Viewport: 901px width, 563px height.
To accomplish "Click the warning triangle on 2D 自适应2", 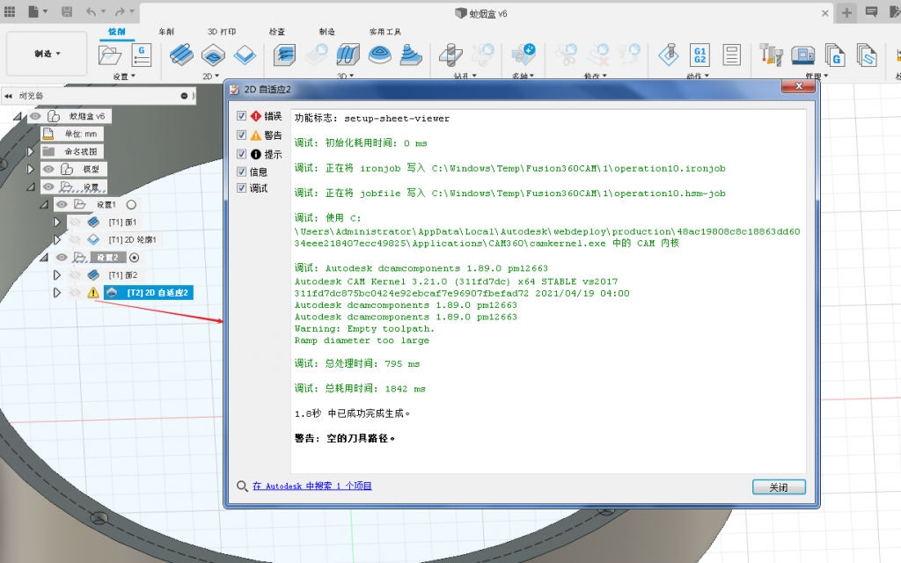I will pyautogui.click(x=93, y=293).
